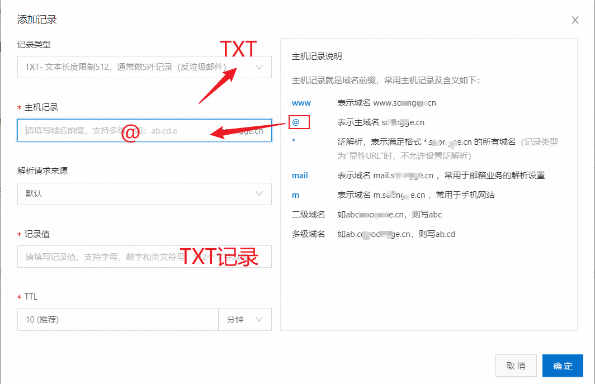
Task: Open the 分钟 TTL unit dropdown
Action: click(x=245, y=320)
